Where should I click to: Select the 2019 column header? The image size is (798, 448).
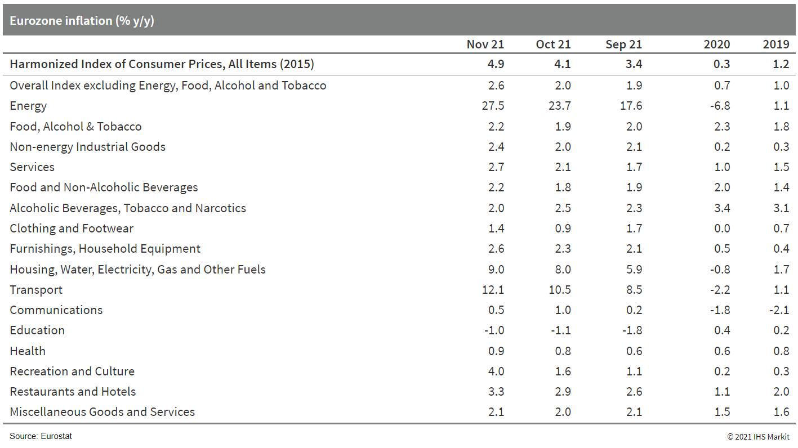click(x=775, y=44)
